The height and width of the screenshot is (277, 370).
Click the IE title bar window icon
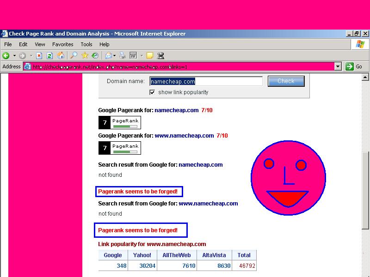[4, 34]
